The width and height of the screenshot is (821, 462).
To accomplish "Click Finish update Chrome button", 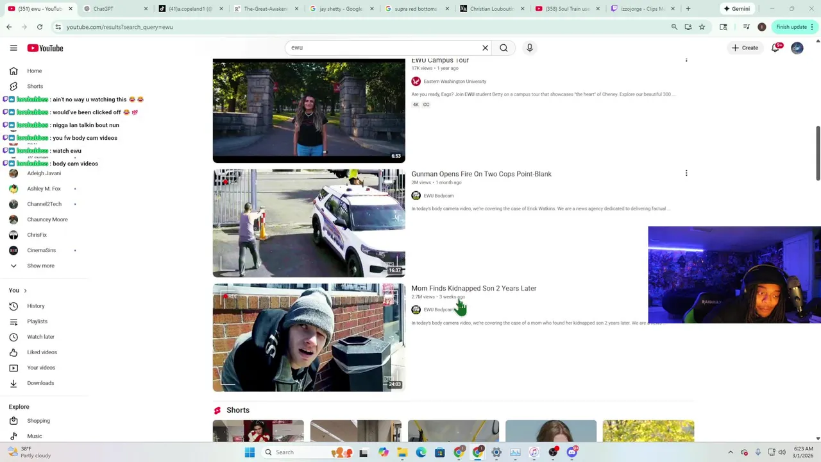I will (x=795, y=27).
